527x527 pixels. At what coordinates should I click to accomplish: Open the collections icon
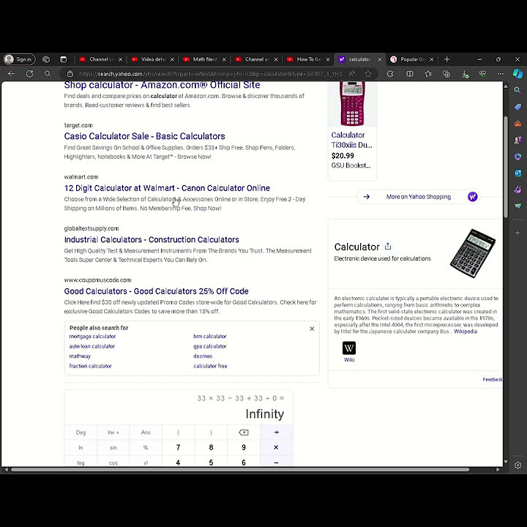pos(446,74)
